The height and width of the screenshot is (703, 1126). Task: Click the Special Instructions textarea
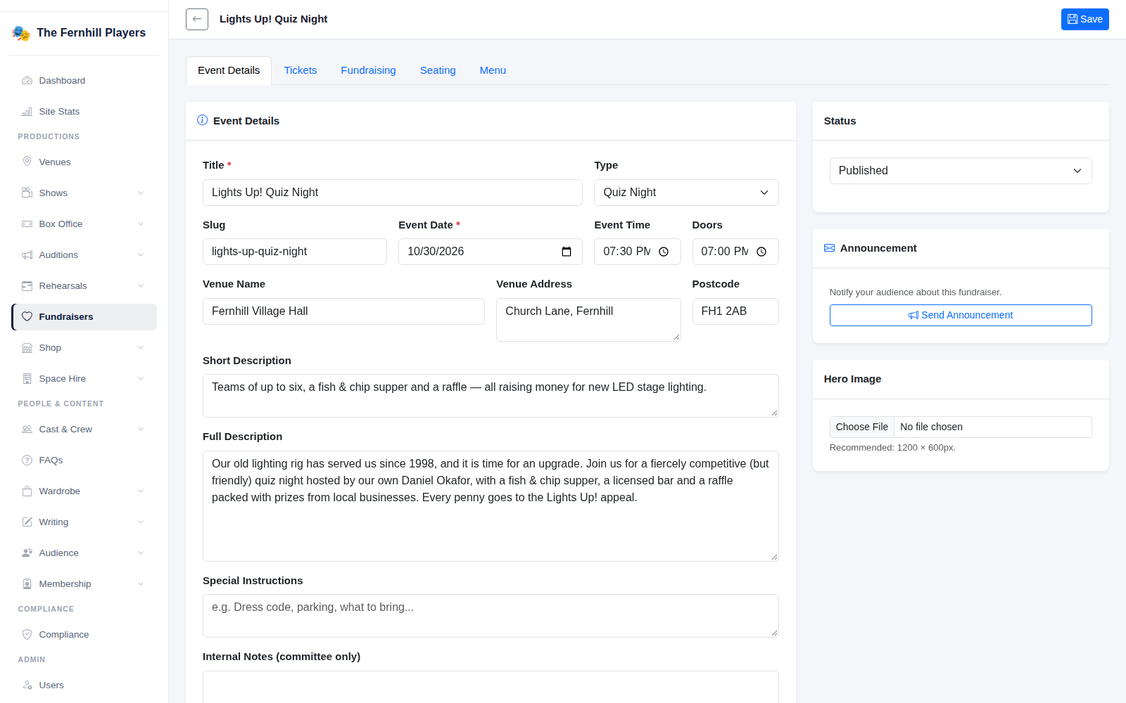tap(491, 616)
